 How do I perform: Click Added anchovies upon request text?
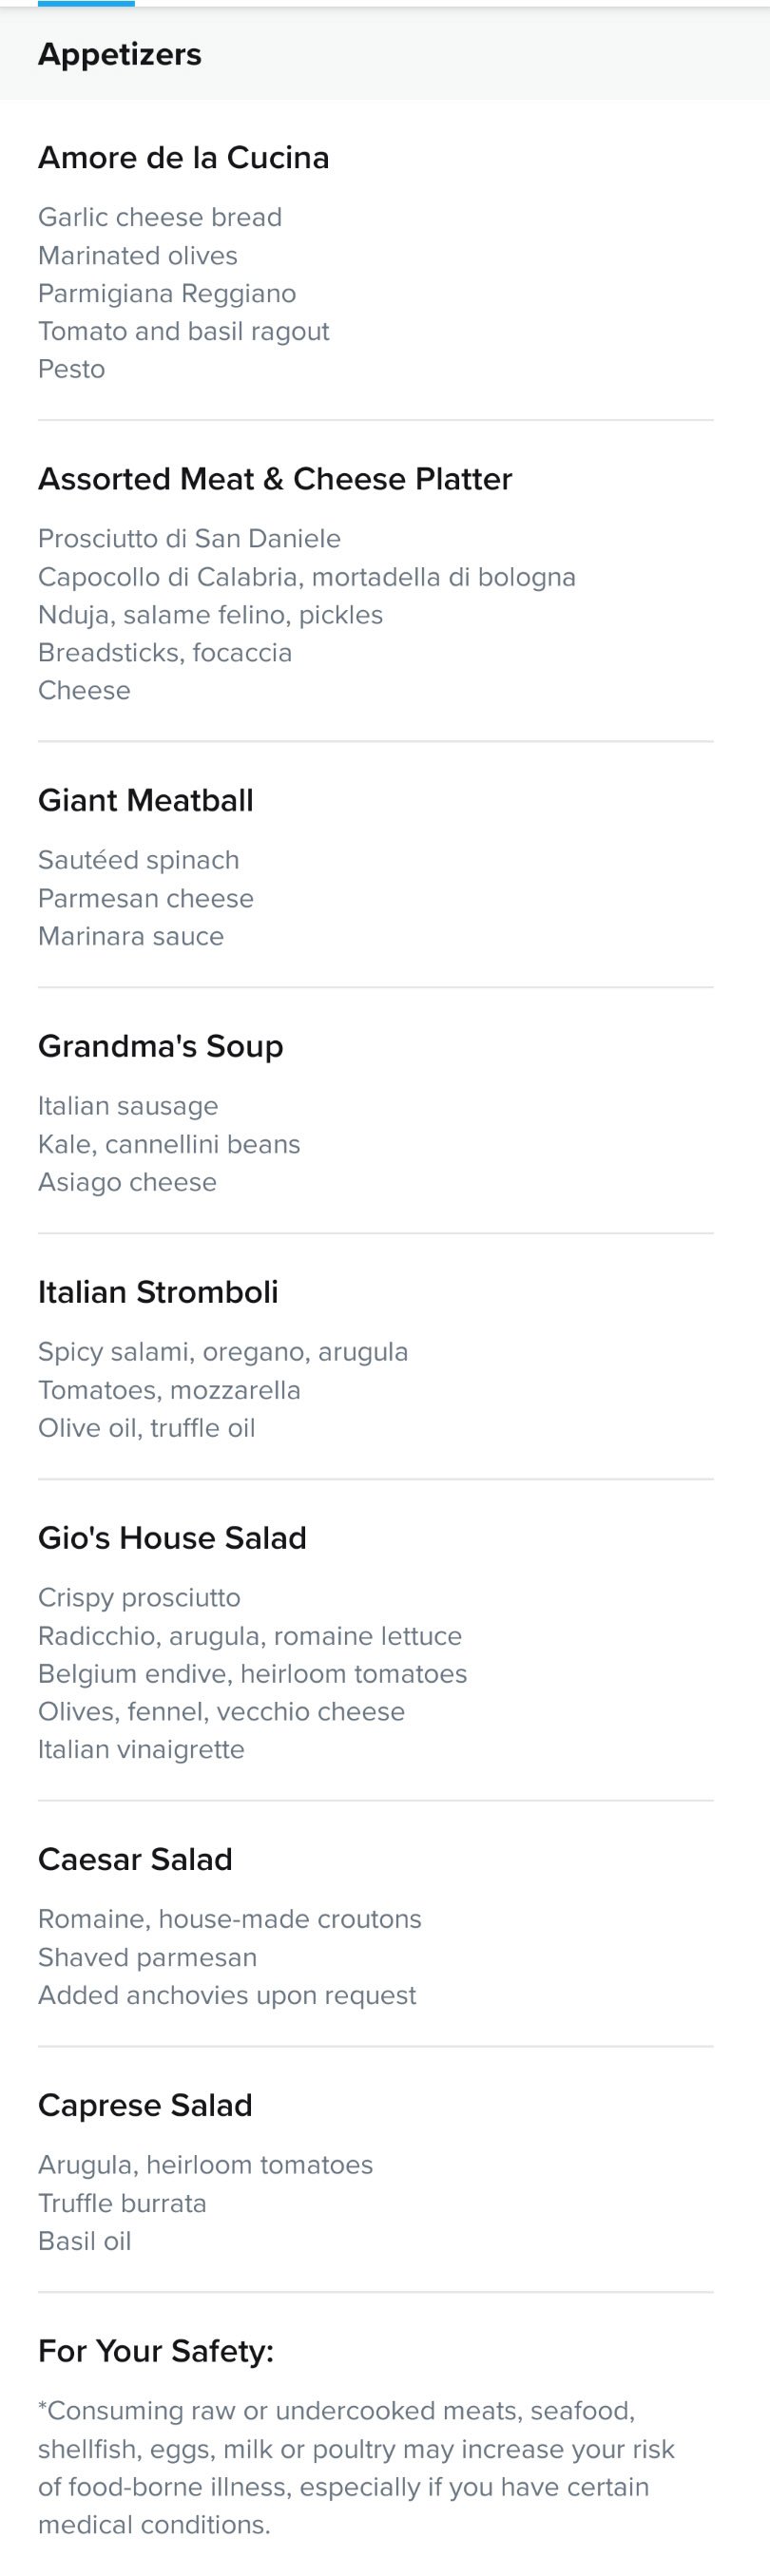[x=227, y=1995]
